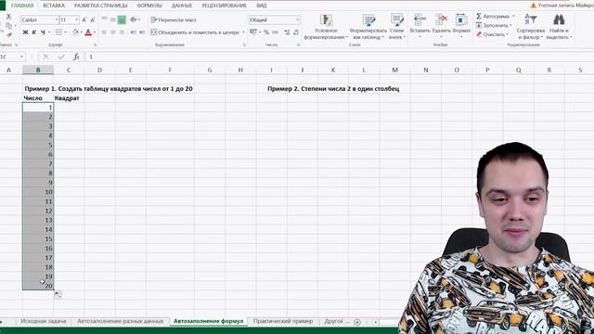The height and width of the screenshot is (334, 594).
Task: Click the text orientation icon
Action: click(x=134, y=19)
